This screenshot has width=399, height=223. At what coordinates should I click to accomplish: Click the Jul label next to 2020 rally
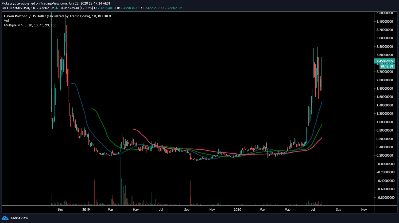click(313, 210)
